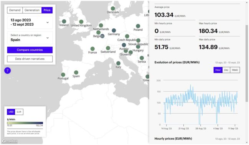Click the Italy map marker
Viewport: 249px width, 145px height.
pyautogui.click(x=118, y=63)
